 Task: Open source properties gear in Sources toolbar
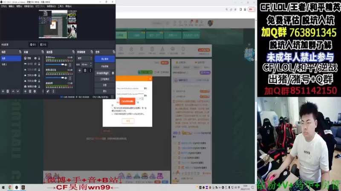click(35, 91)
